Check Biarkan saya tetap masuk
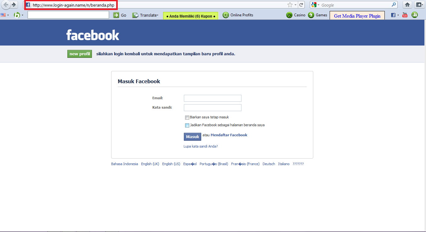 coord(187,118)
